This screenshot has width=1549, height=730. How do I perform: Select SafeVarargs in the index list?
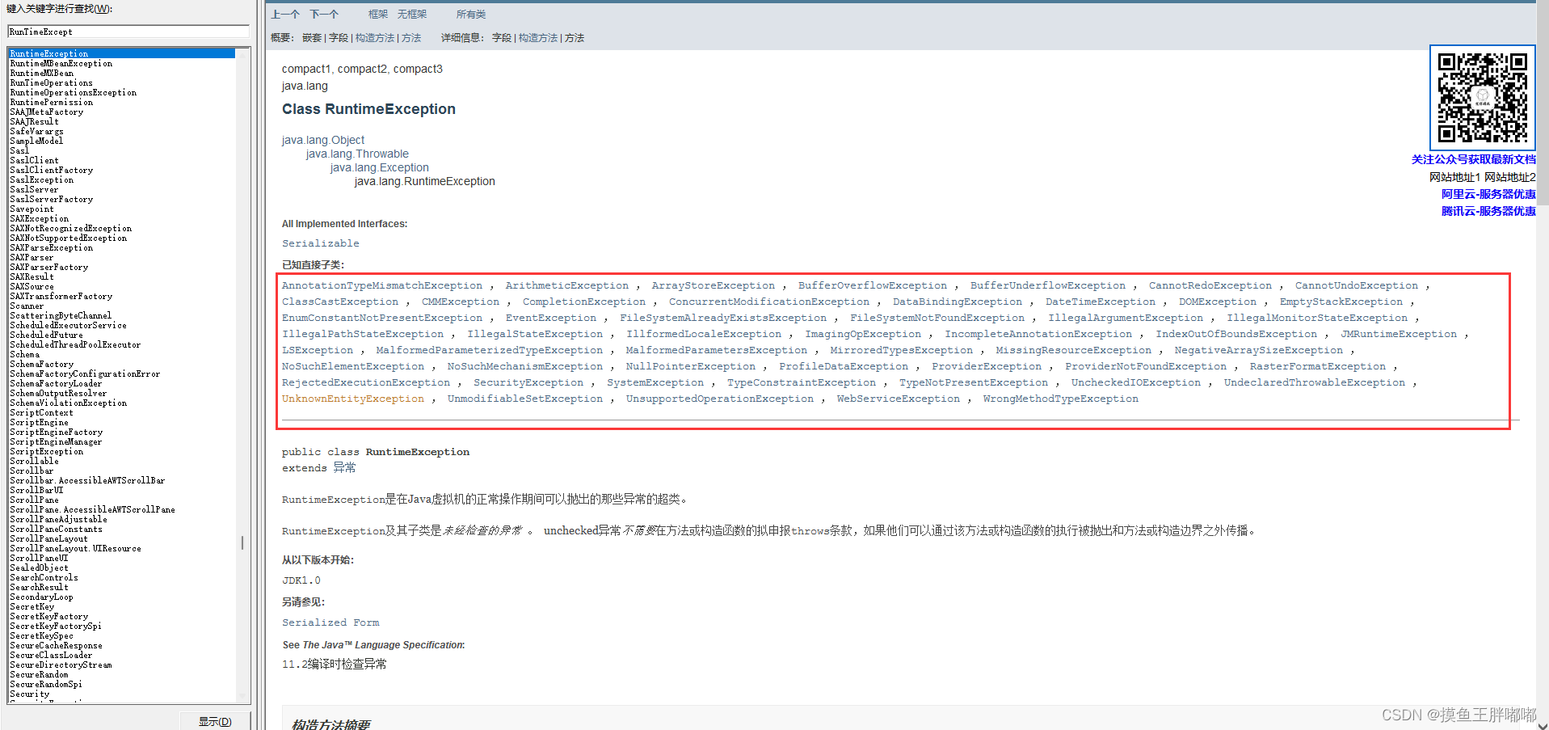[36, 131]
